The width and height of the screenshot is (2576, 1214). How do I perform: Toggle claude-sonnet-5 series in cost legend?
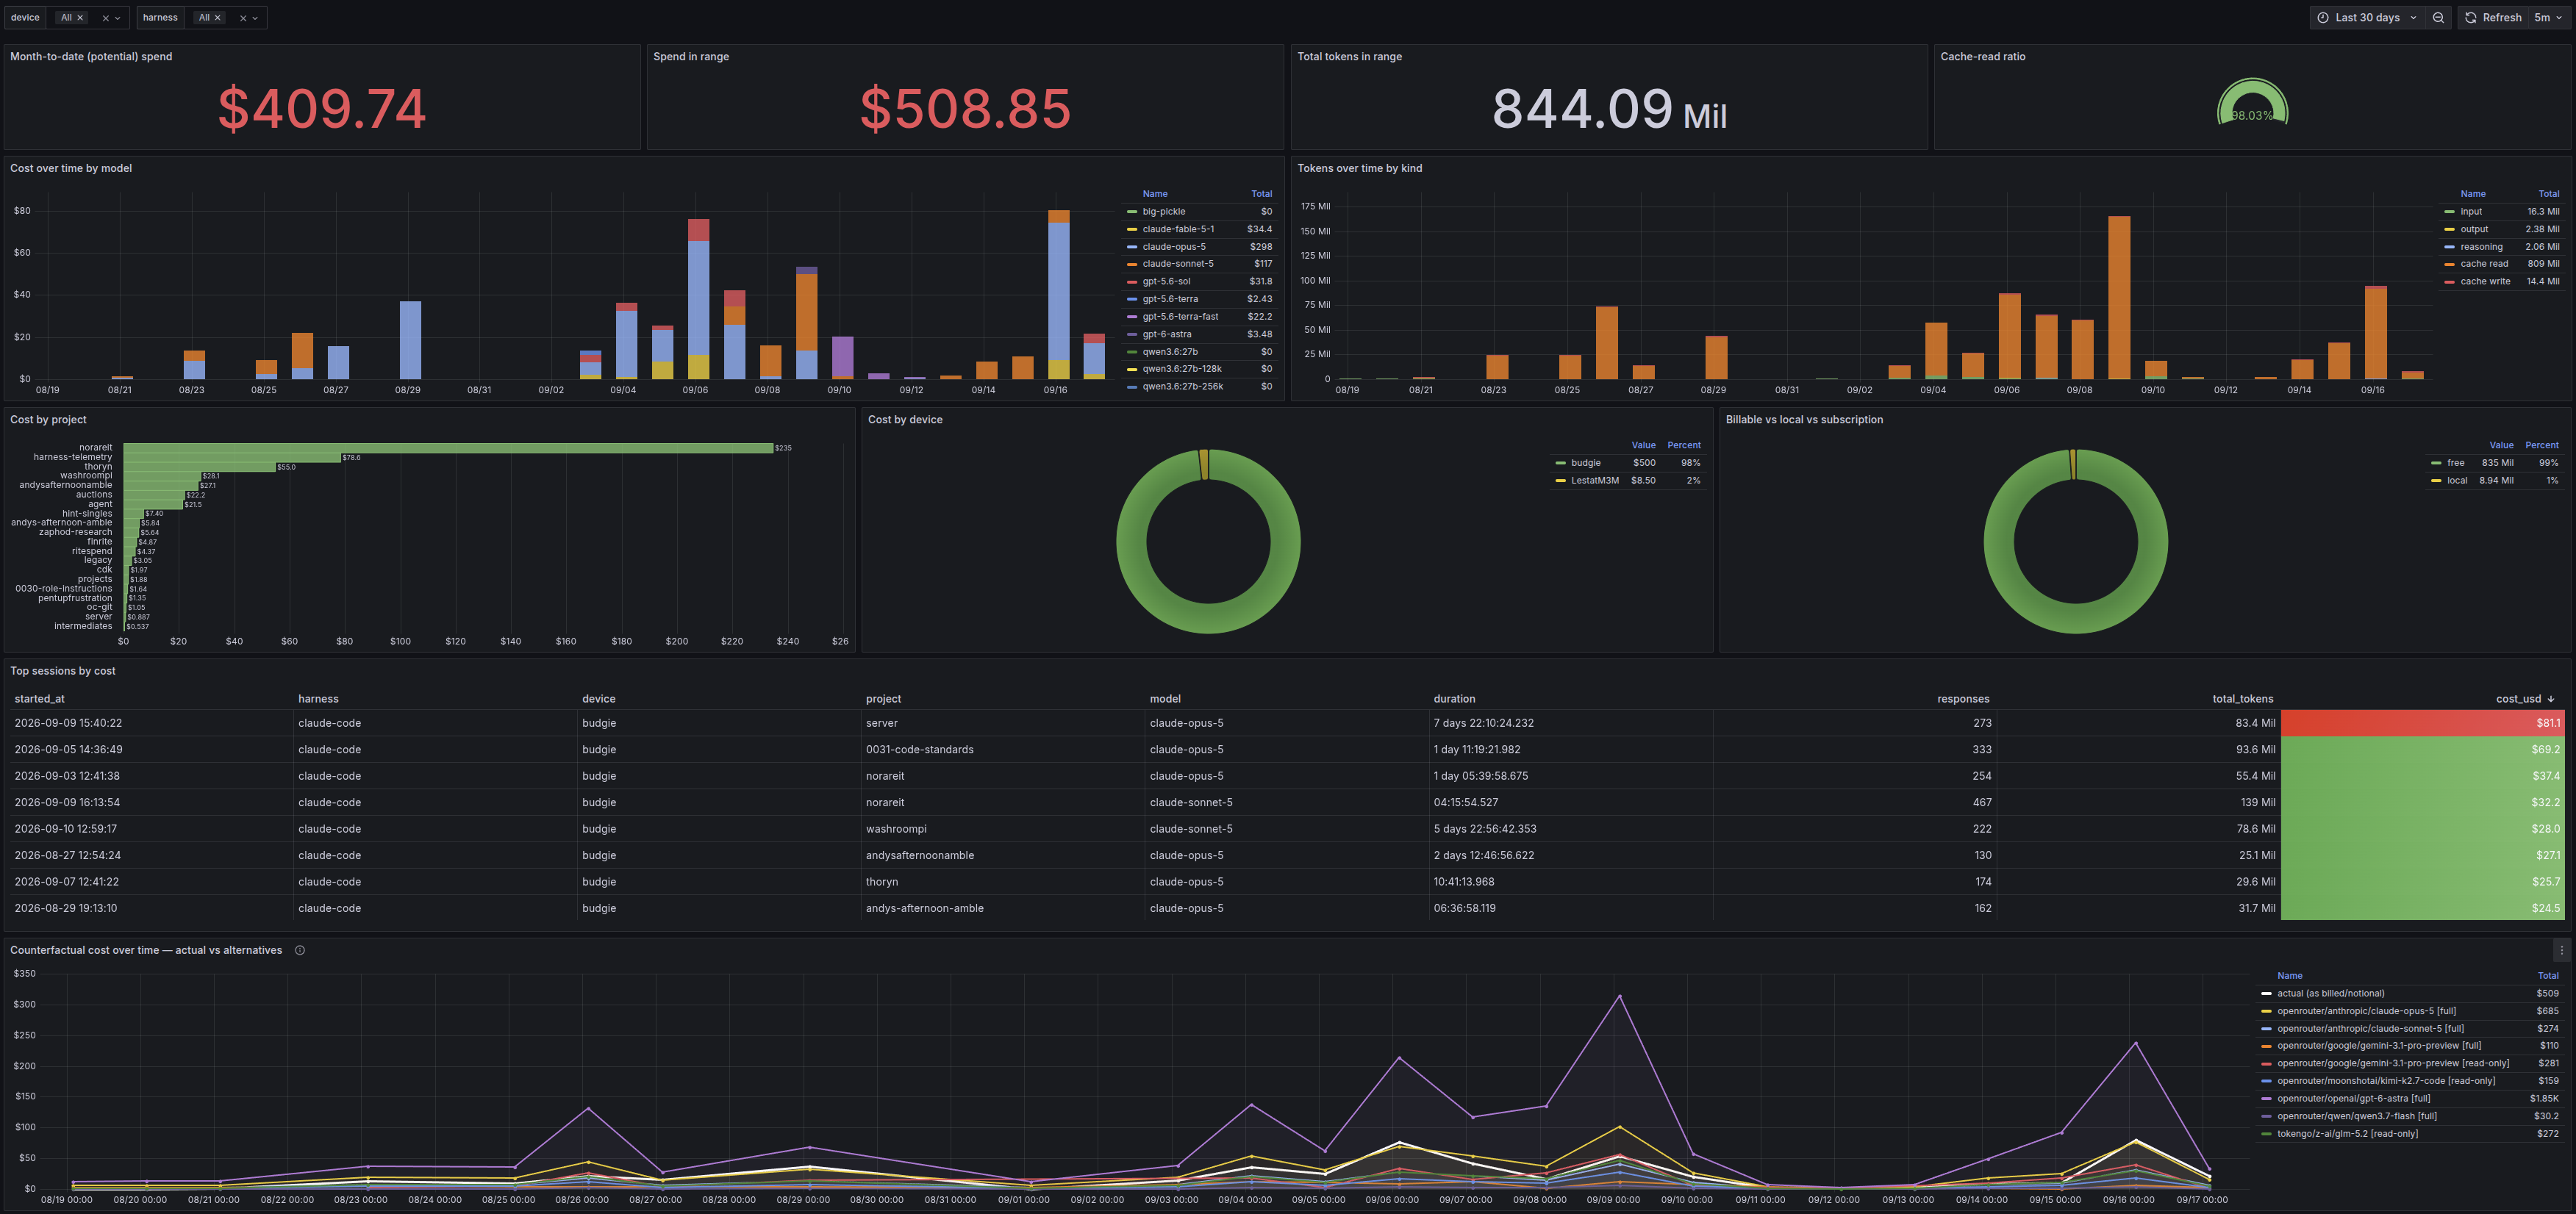pyautogui.click(x=1177, y=264)
